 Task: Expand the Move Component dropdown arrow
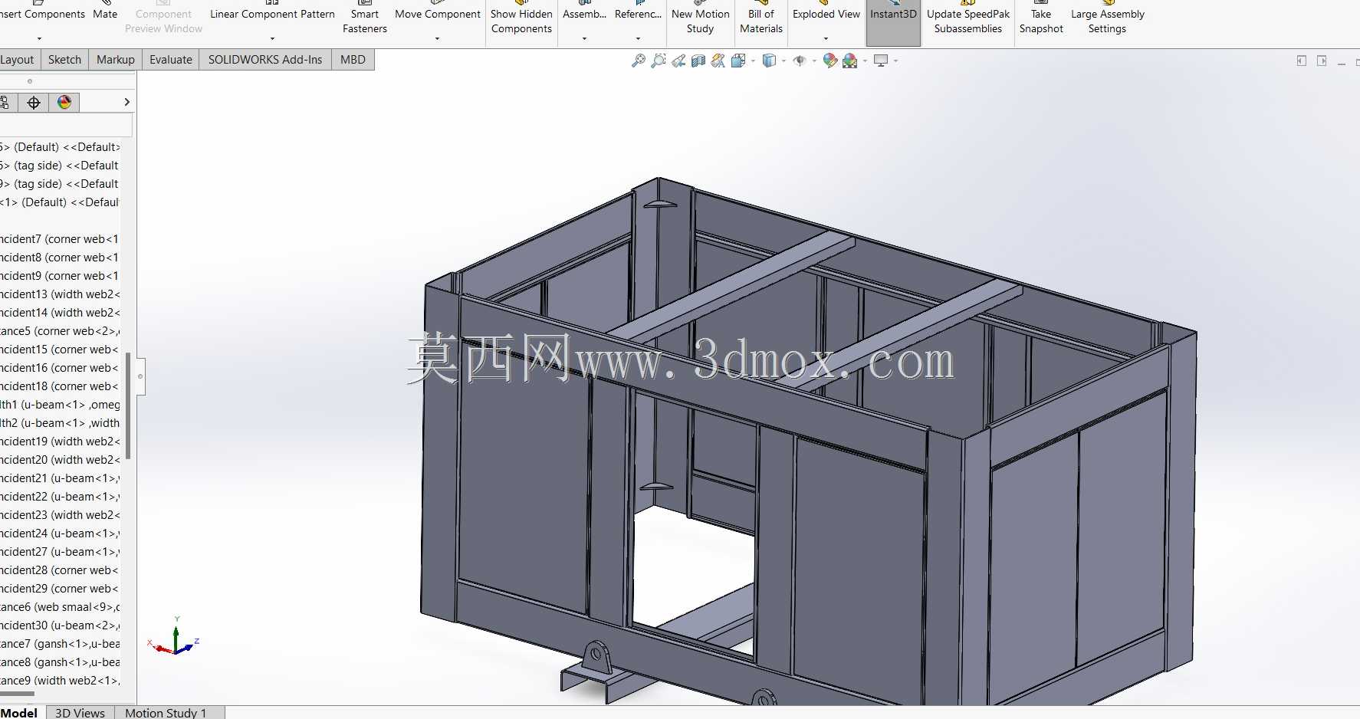437,38
